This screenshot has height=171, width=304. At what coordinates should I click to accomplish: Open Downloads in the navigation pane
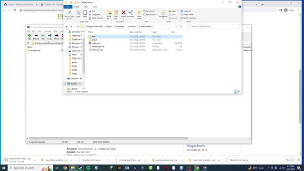pos(76,32)
